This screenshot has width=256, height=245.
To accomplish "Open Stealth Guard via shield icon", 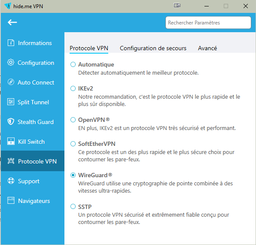I will 11,122.
